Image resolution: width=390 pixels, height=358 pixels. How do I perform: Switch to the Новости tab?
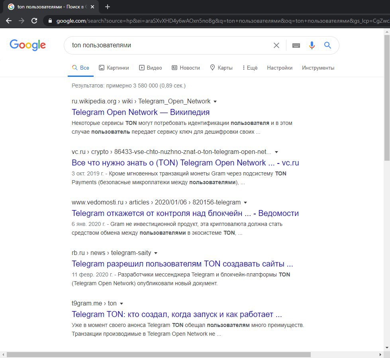pos(186,68)
